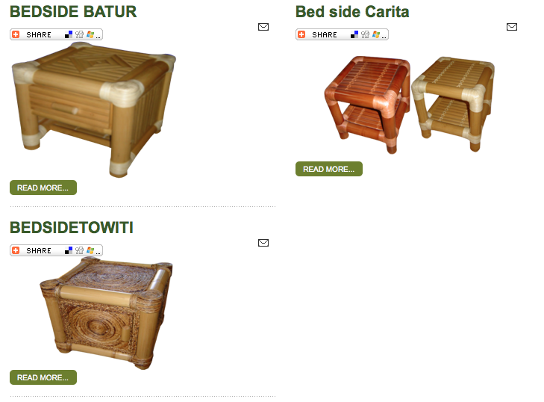Click the orange plus icon in the BEDSIDETOWITI share bar
The height and width of the screenshot is (402, 544).
[x=16, y=250]
